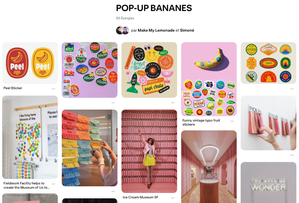Open more options under fruit label stickers pin
299x203 pixels.
coord(113,103)
